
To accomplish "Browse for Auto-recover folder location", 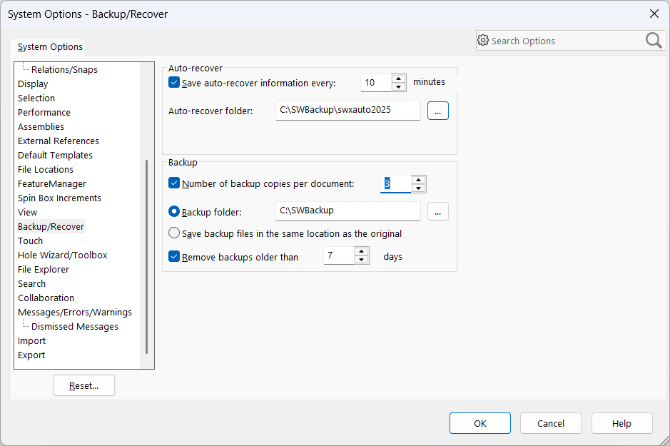I will pyautogui.click(x=437, y=110).
